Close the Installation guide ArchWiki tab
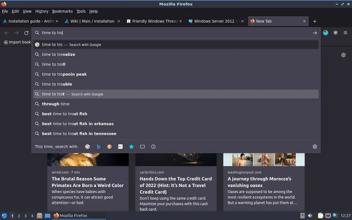This screenshot has height=220, width=352. click(x=57, y=21)
